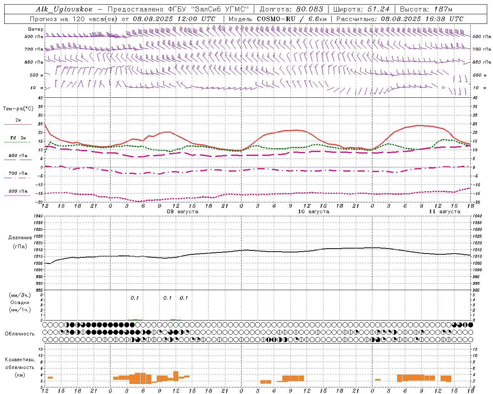Image resolution: width=493 pixels, height=394 pixels.
Task: Click the (гПа) unit label under Давление
Action: (x=20, y=247)
